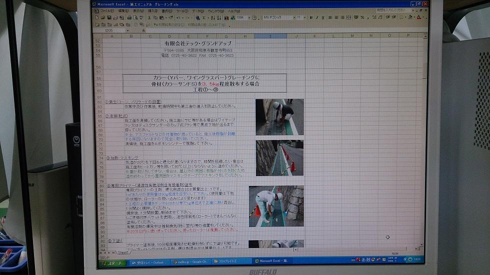Click the Windows Start button

[x=113, y=264]
